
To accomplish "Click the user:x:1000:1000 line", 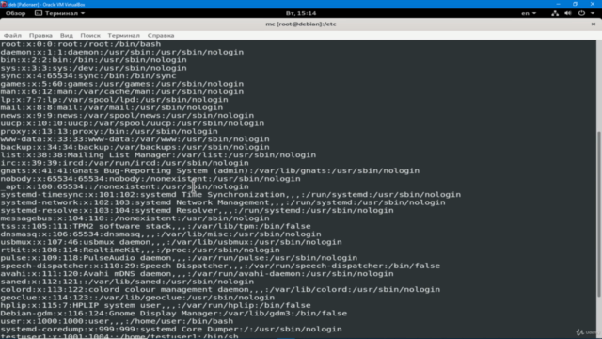I will click(x=117, y=321).
